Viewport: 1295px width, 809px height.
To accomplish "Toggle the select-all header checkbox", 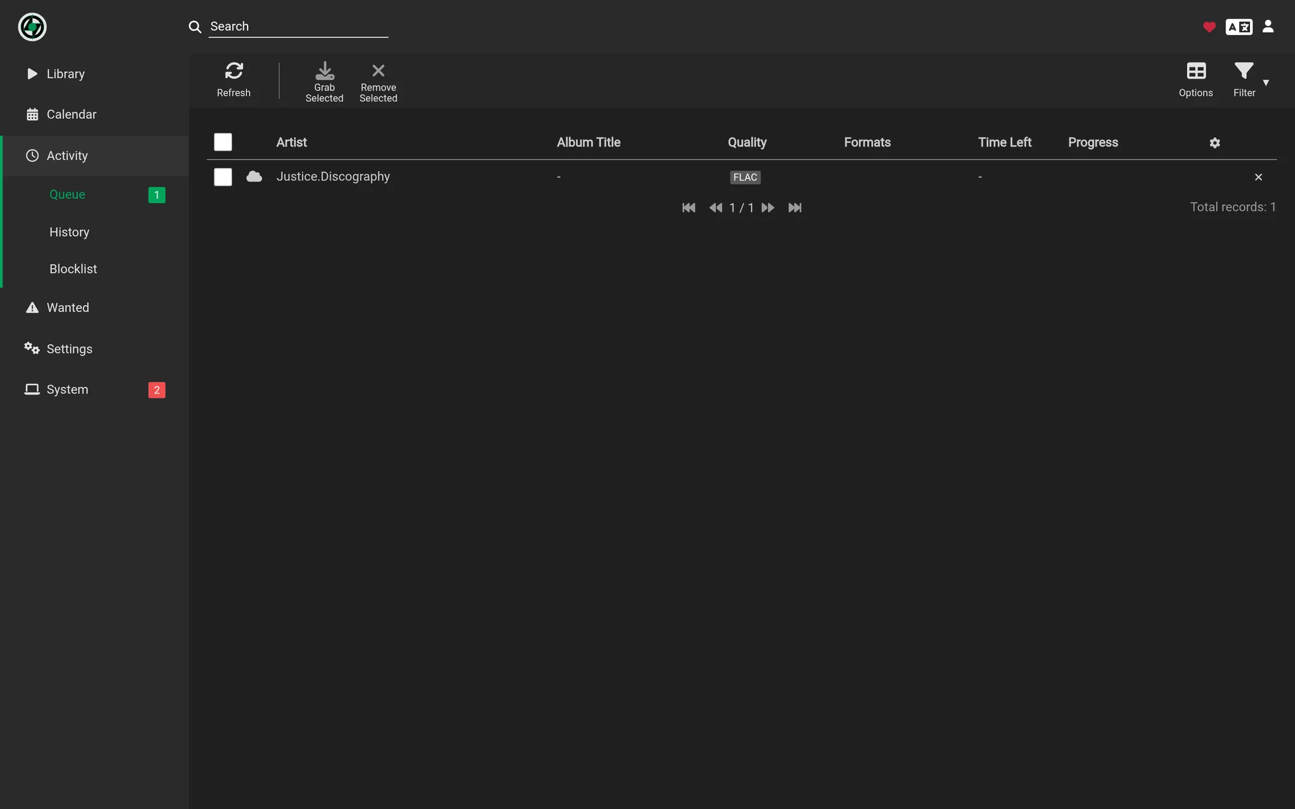I will [x=223, y=142].
